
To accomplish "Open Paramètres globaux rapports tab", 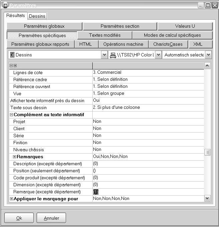I will [40, 44].
